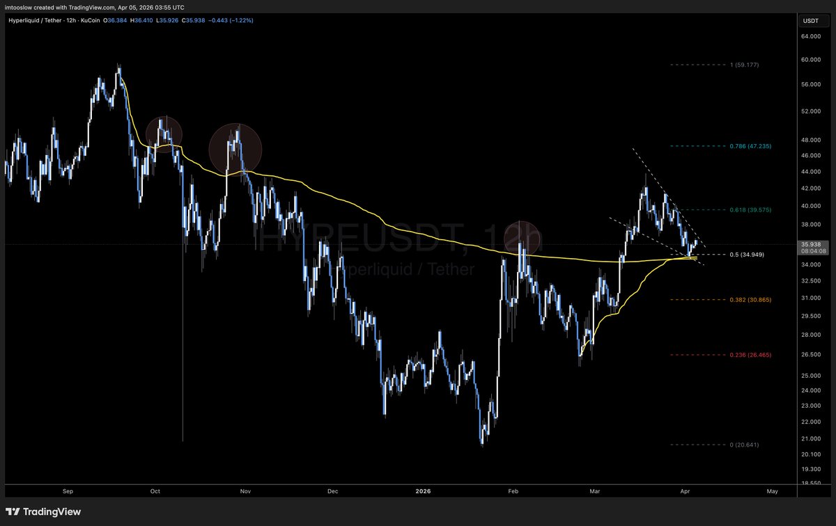Viewport: 836px width, 526px height.
Task: Click the 25.000 price axis label
Action: [812, 376]
